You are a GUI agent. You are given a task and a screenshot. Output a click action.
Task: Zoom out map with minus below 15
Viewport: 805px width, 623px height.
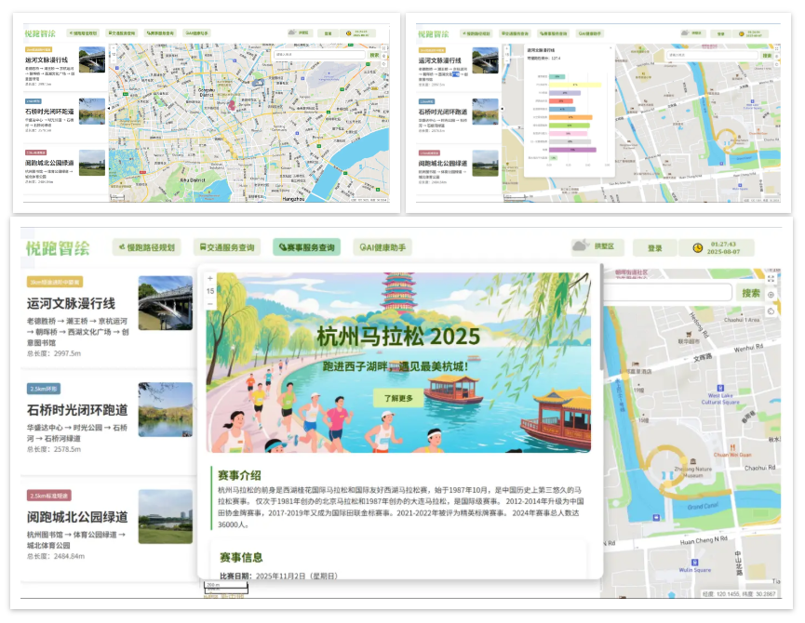tap(210, 304)
